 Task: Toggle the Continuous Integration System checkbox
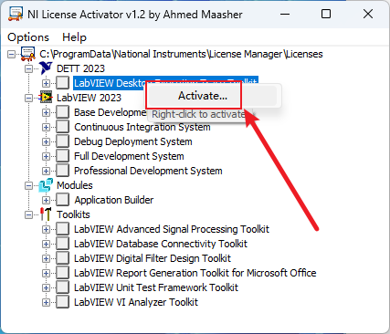pos(62,127)
